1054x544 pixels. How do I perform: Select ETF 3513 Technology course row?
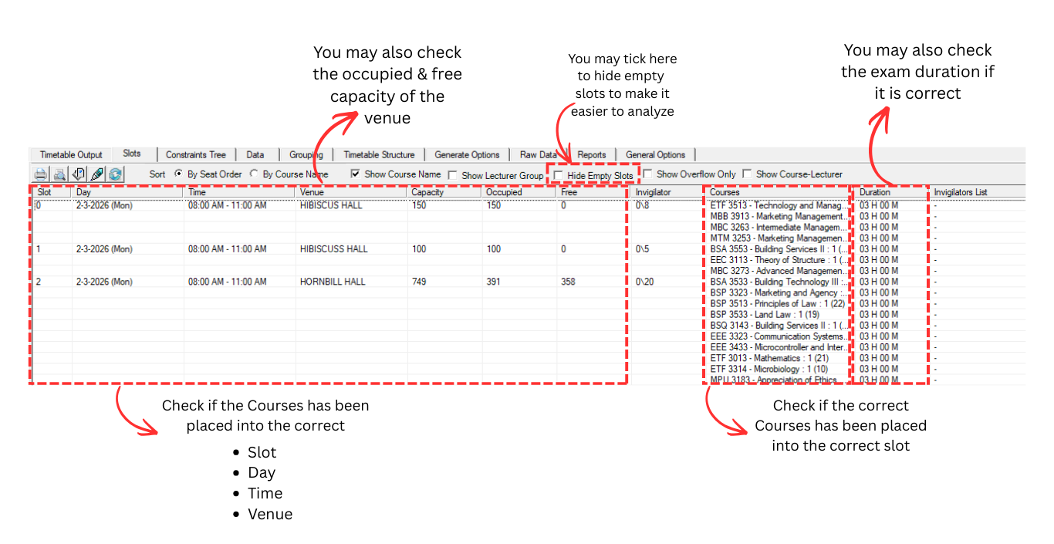779,206
